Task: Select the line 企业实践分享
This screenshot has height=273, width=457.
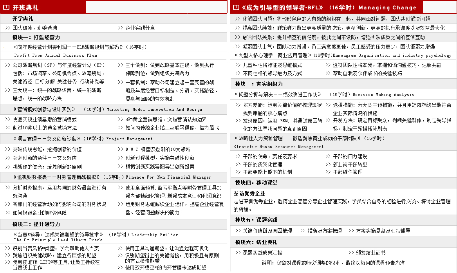Action: coord(140,28)
